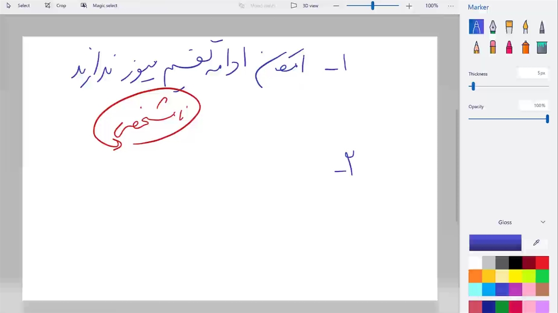The width and height of the screenshot is (558, 313).
Task: Click the Select tool in toolbar
Action: [18, 6]
